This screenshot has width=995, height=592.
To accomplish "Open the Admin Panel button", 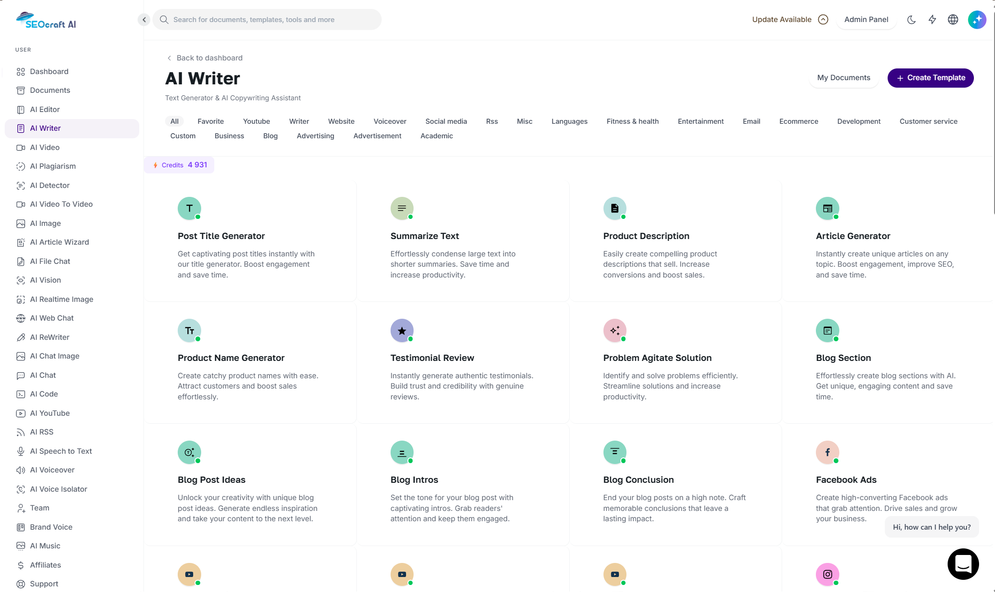I will (x=866, y=20).
